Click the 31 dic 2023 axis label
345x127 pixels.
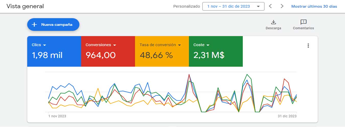[287, 116]
